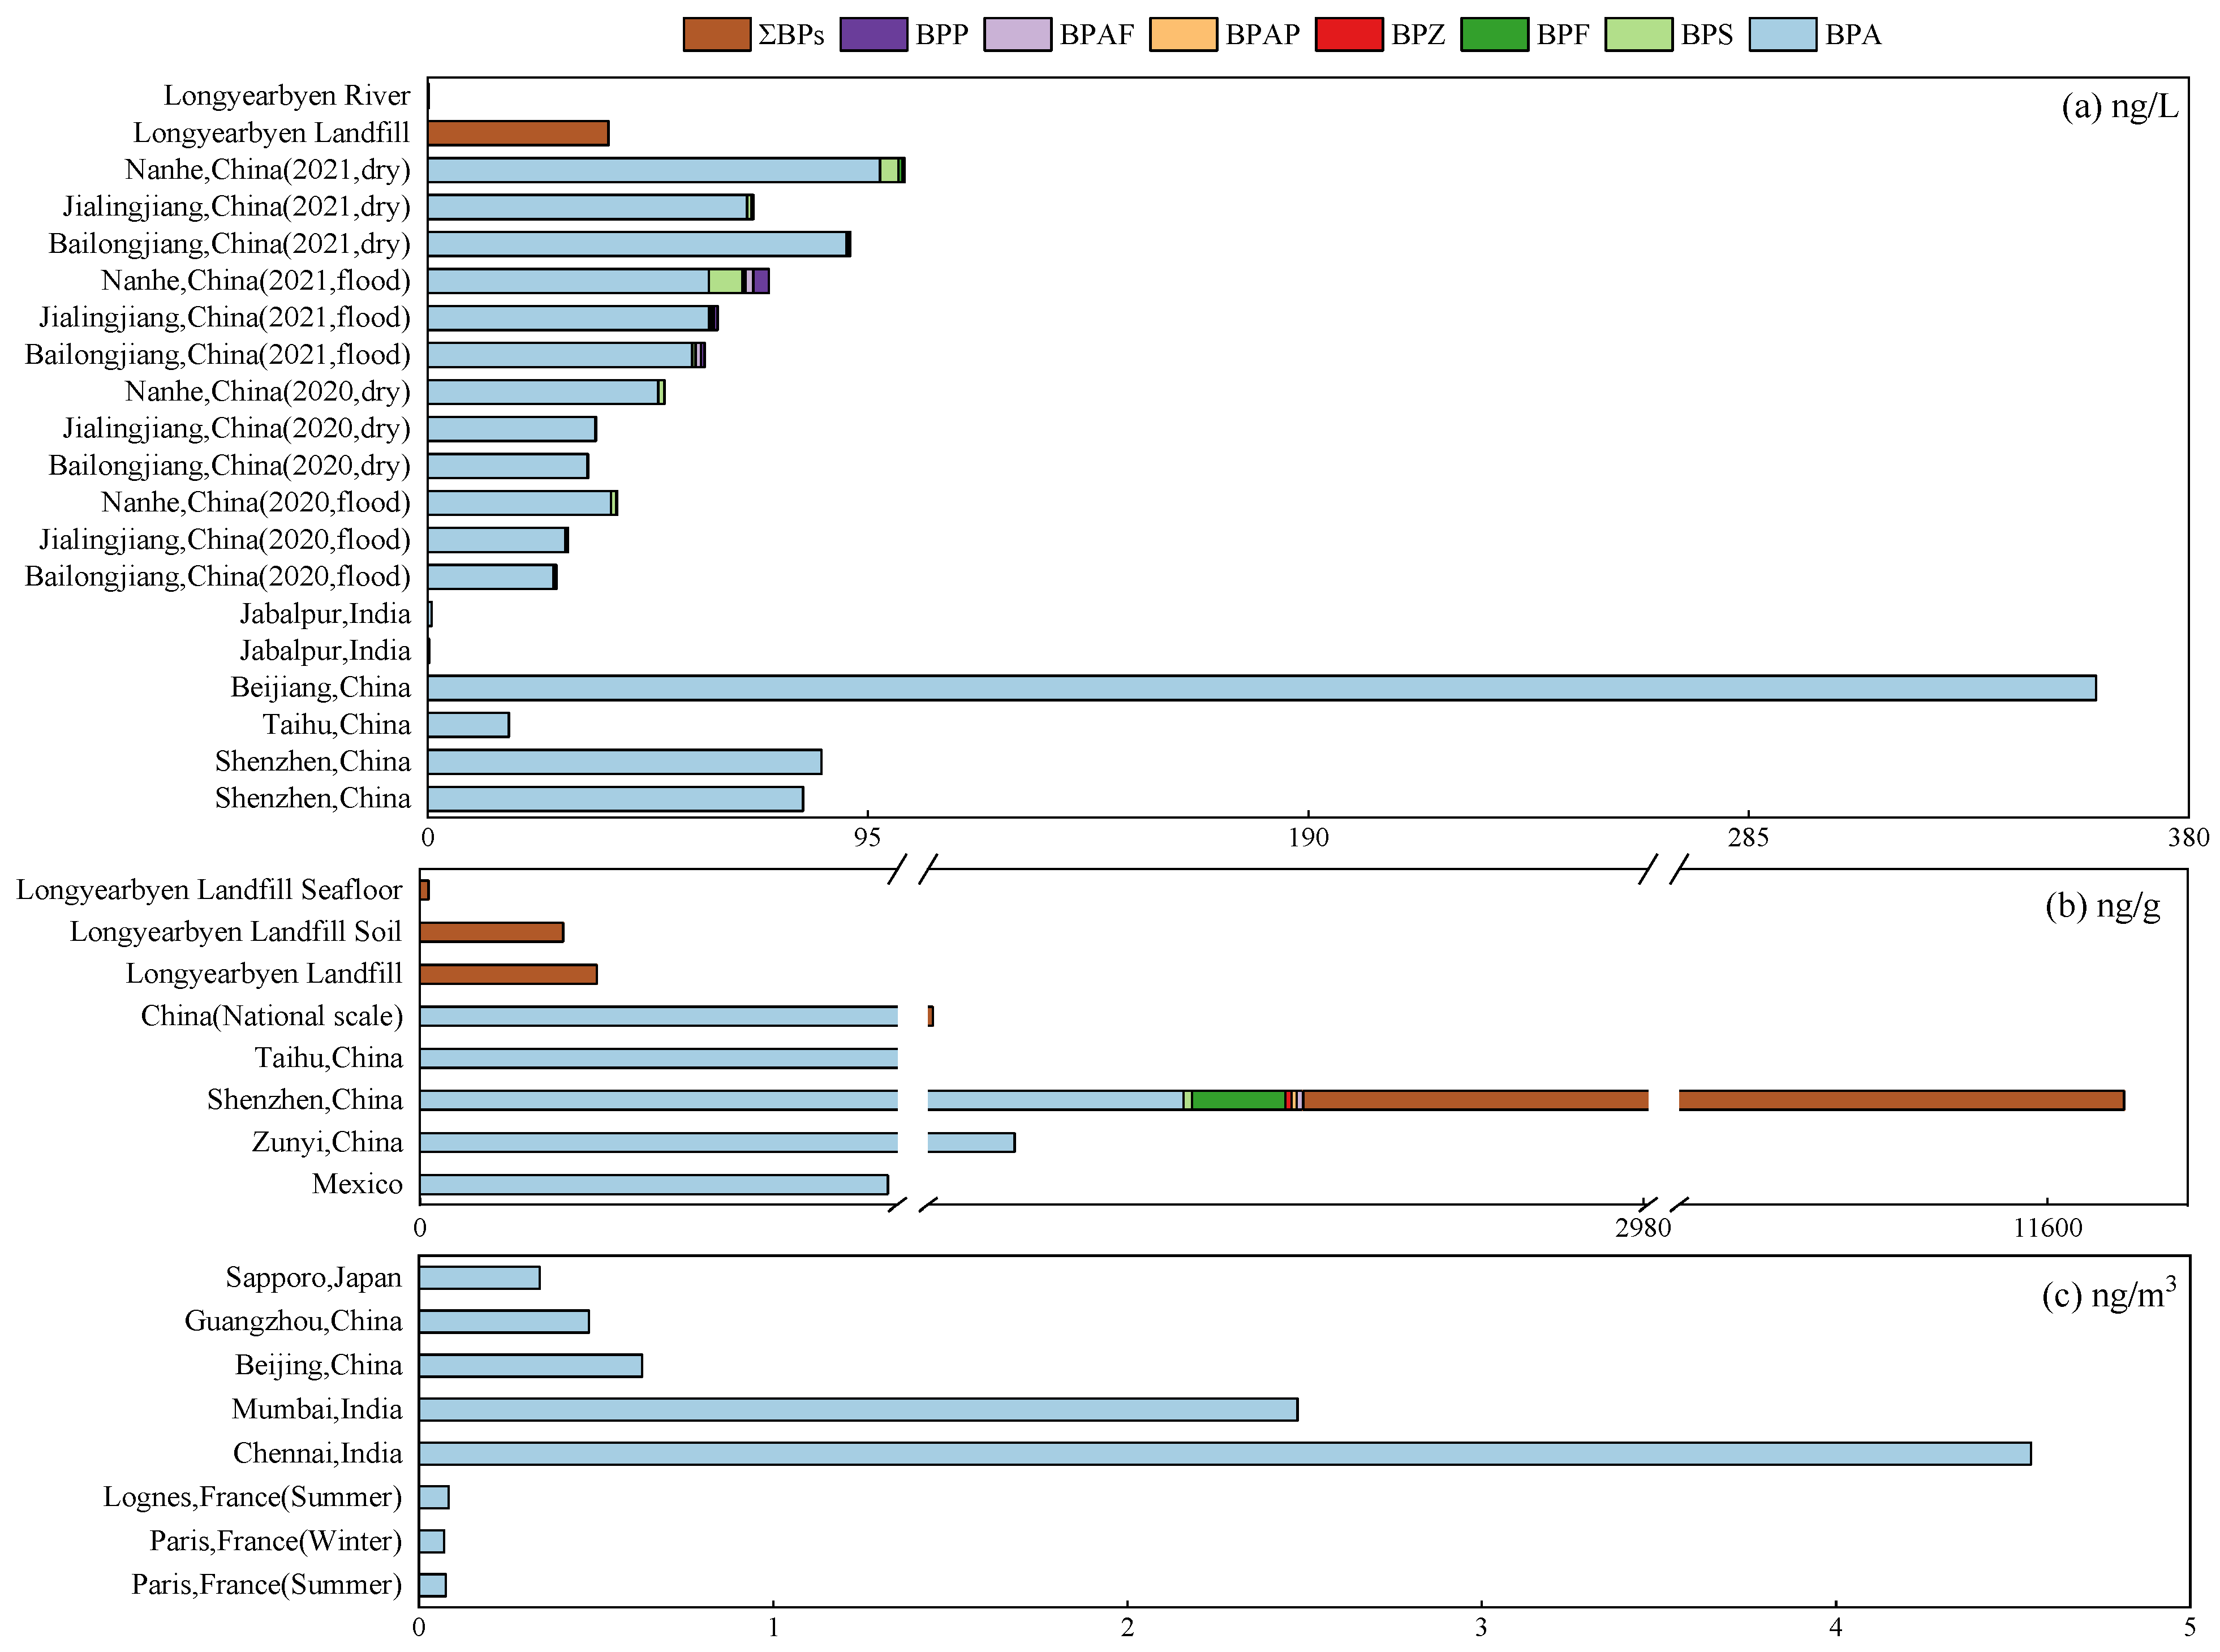Click the 2980 axis tick label

pos(1642,1228)
